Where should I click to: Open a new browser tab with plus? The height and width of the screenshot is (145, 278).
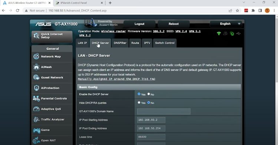point(110,3)
